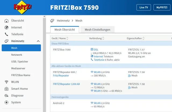The width and height of the screenshot is (172, 112).
Task: Open the Internet link next to Telekom
Action: tap(98, 56)
